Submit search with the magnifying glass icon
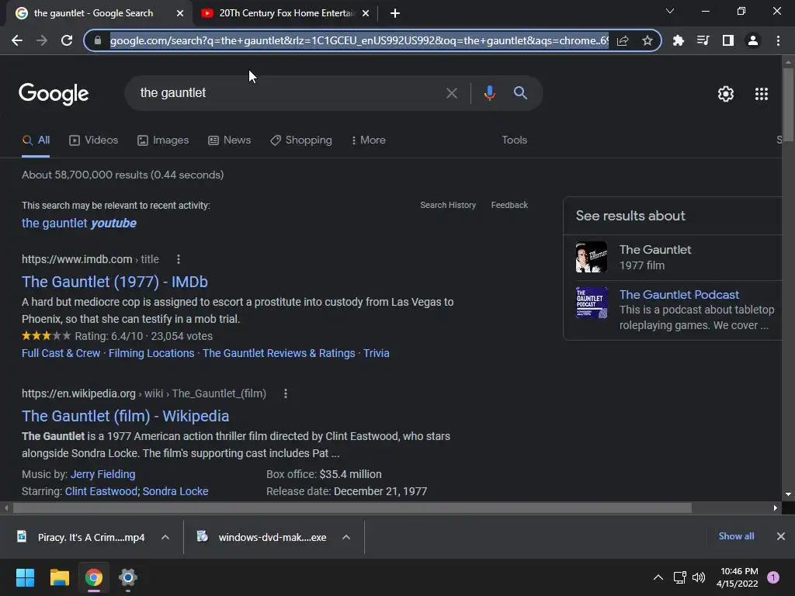Screen dimensions: 795x596 point(520,93)
